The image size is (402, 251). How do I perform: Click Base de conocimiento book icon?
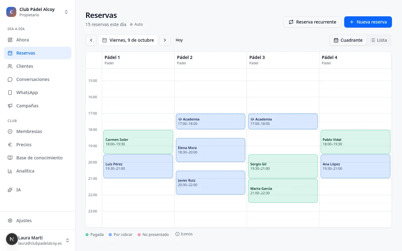click(10, 158)
